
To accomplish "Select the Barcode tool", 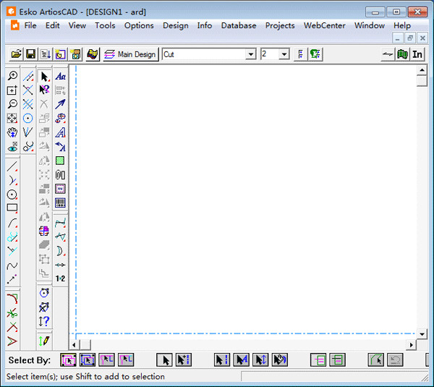I will click(60, 203).
